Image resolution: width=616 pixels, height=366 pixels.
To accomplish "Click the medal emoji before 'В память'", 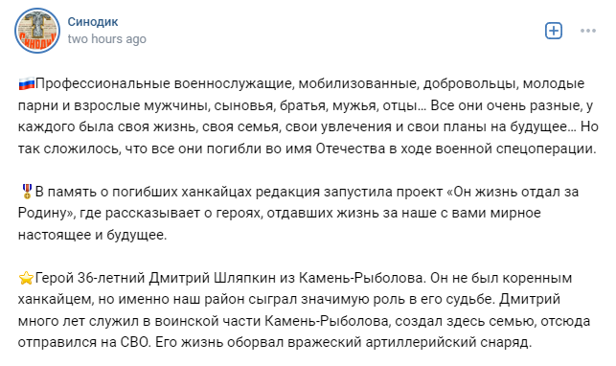I will point(27,192).
